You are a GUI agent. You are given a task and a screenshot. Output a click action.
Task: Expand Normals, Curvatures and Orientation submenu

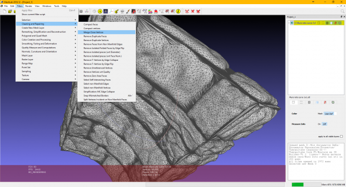point(47,51)
